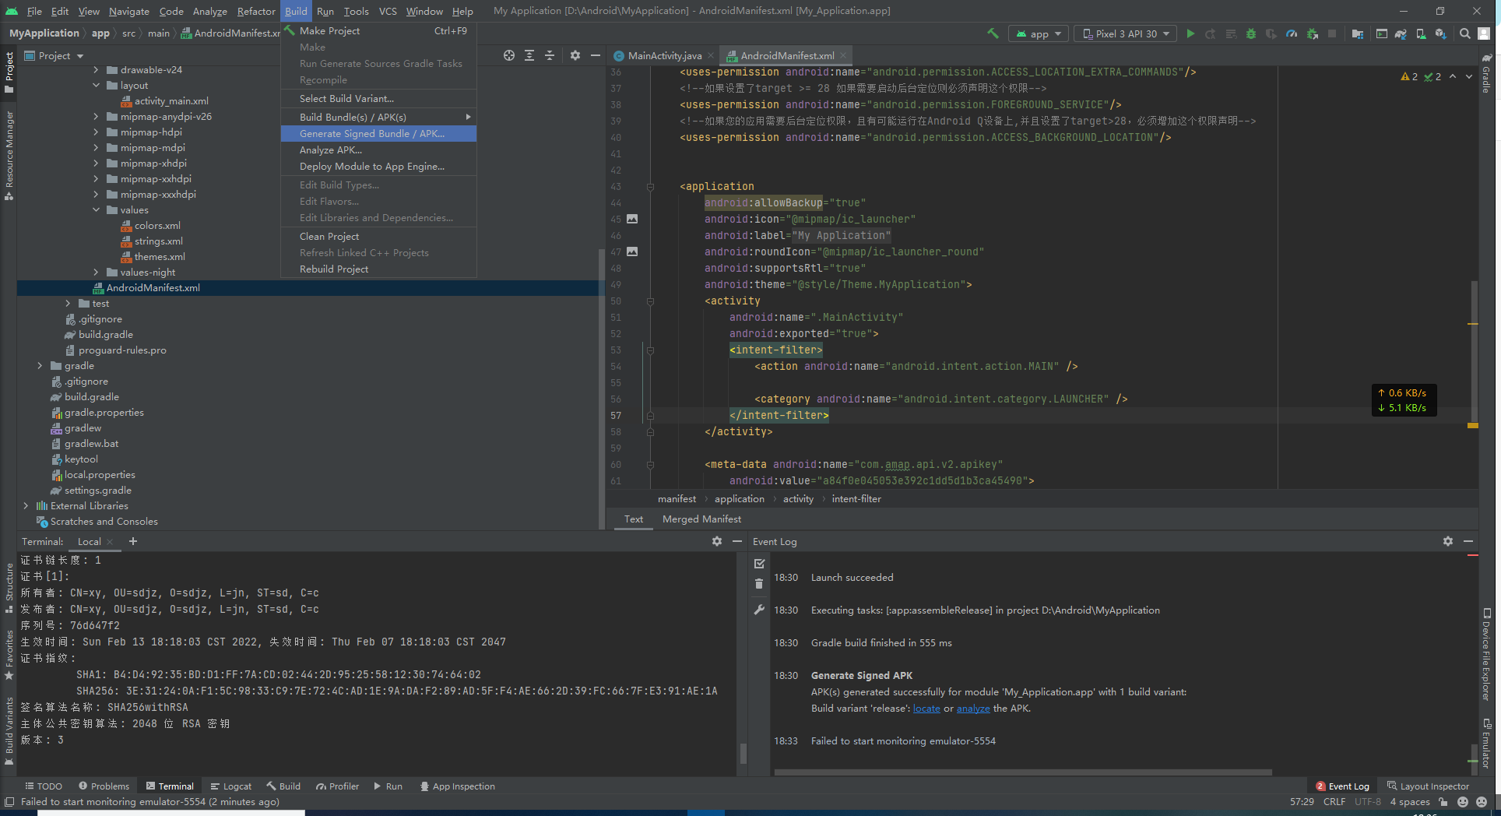Click Attach Debugger to Android Process icon

coord(1313,33)
